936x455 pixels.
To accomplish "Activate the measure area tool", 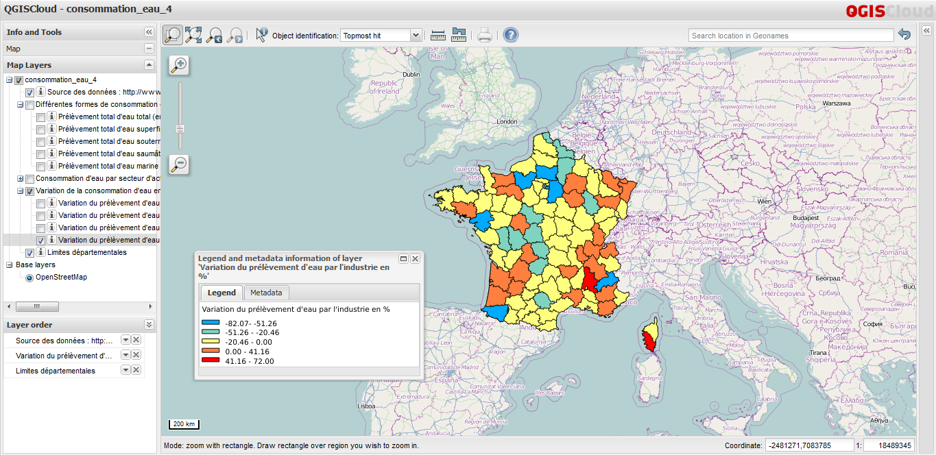I will 458,34.
